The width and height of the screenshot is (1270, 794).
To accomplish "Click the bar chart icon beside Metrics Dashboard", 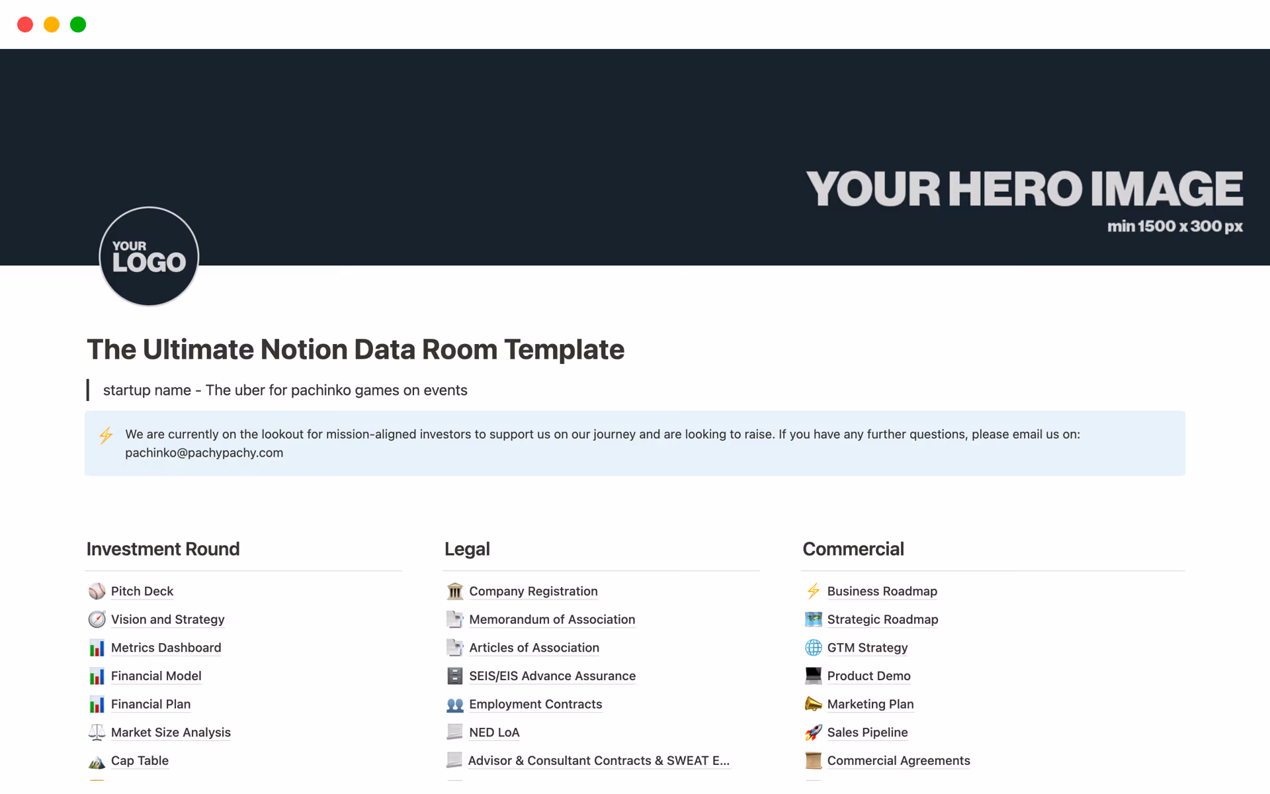I will pos(97,648).
